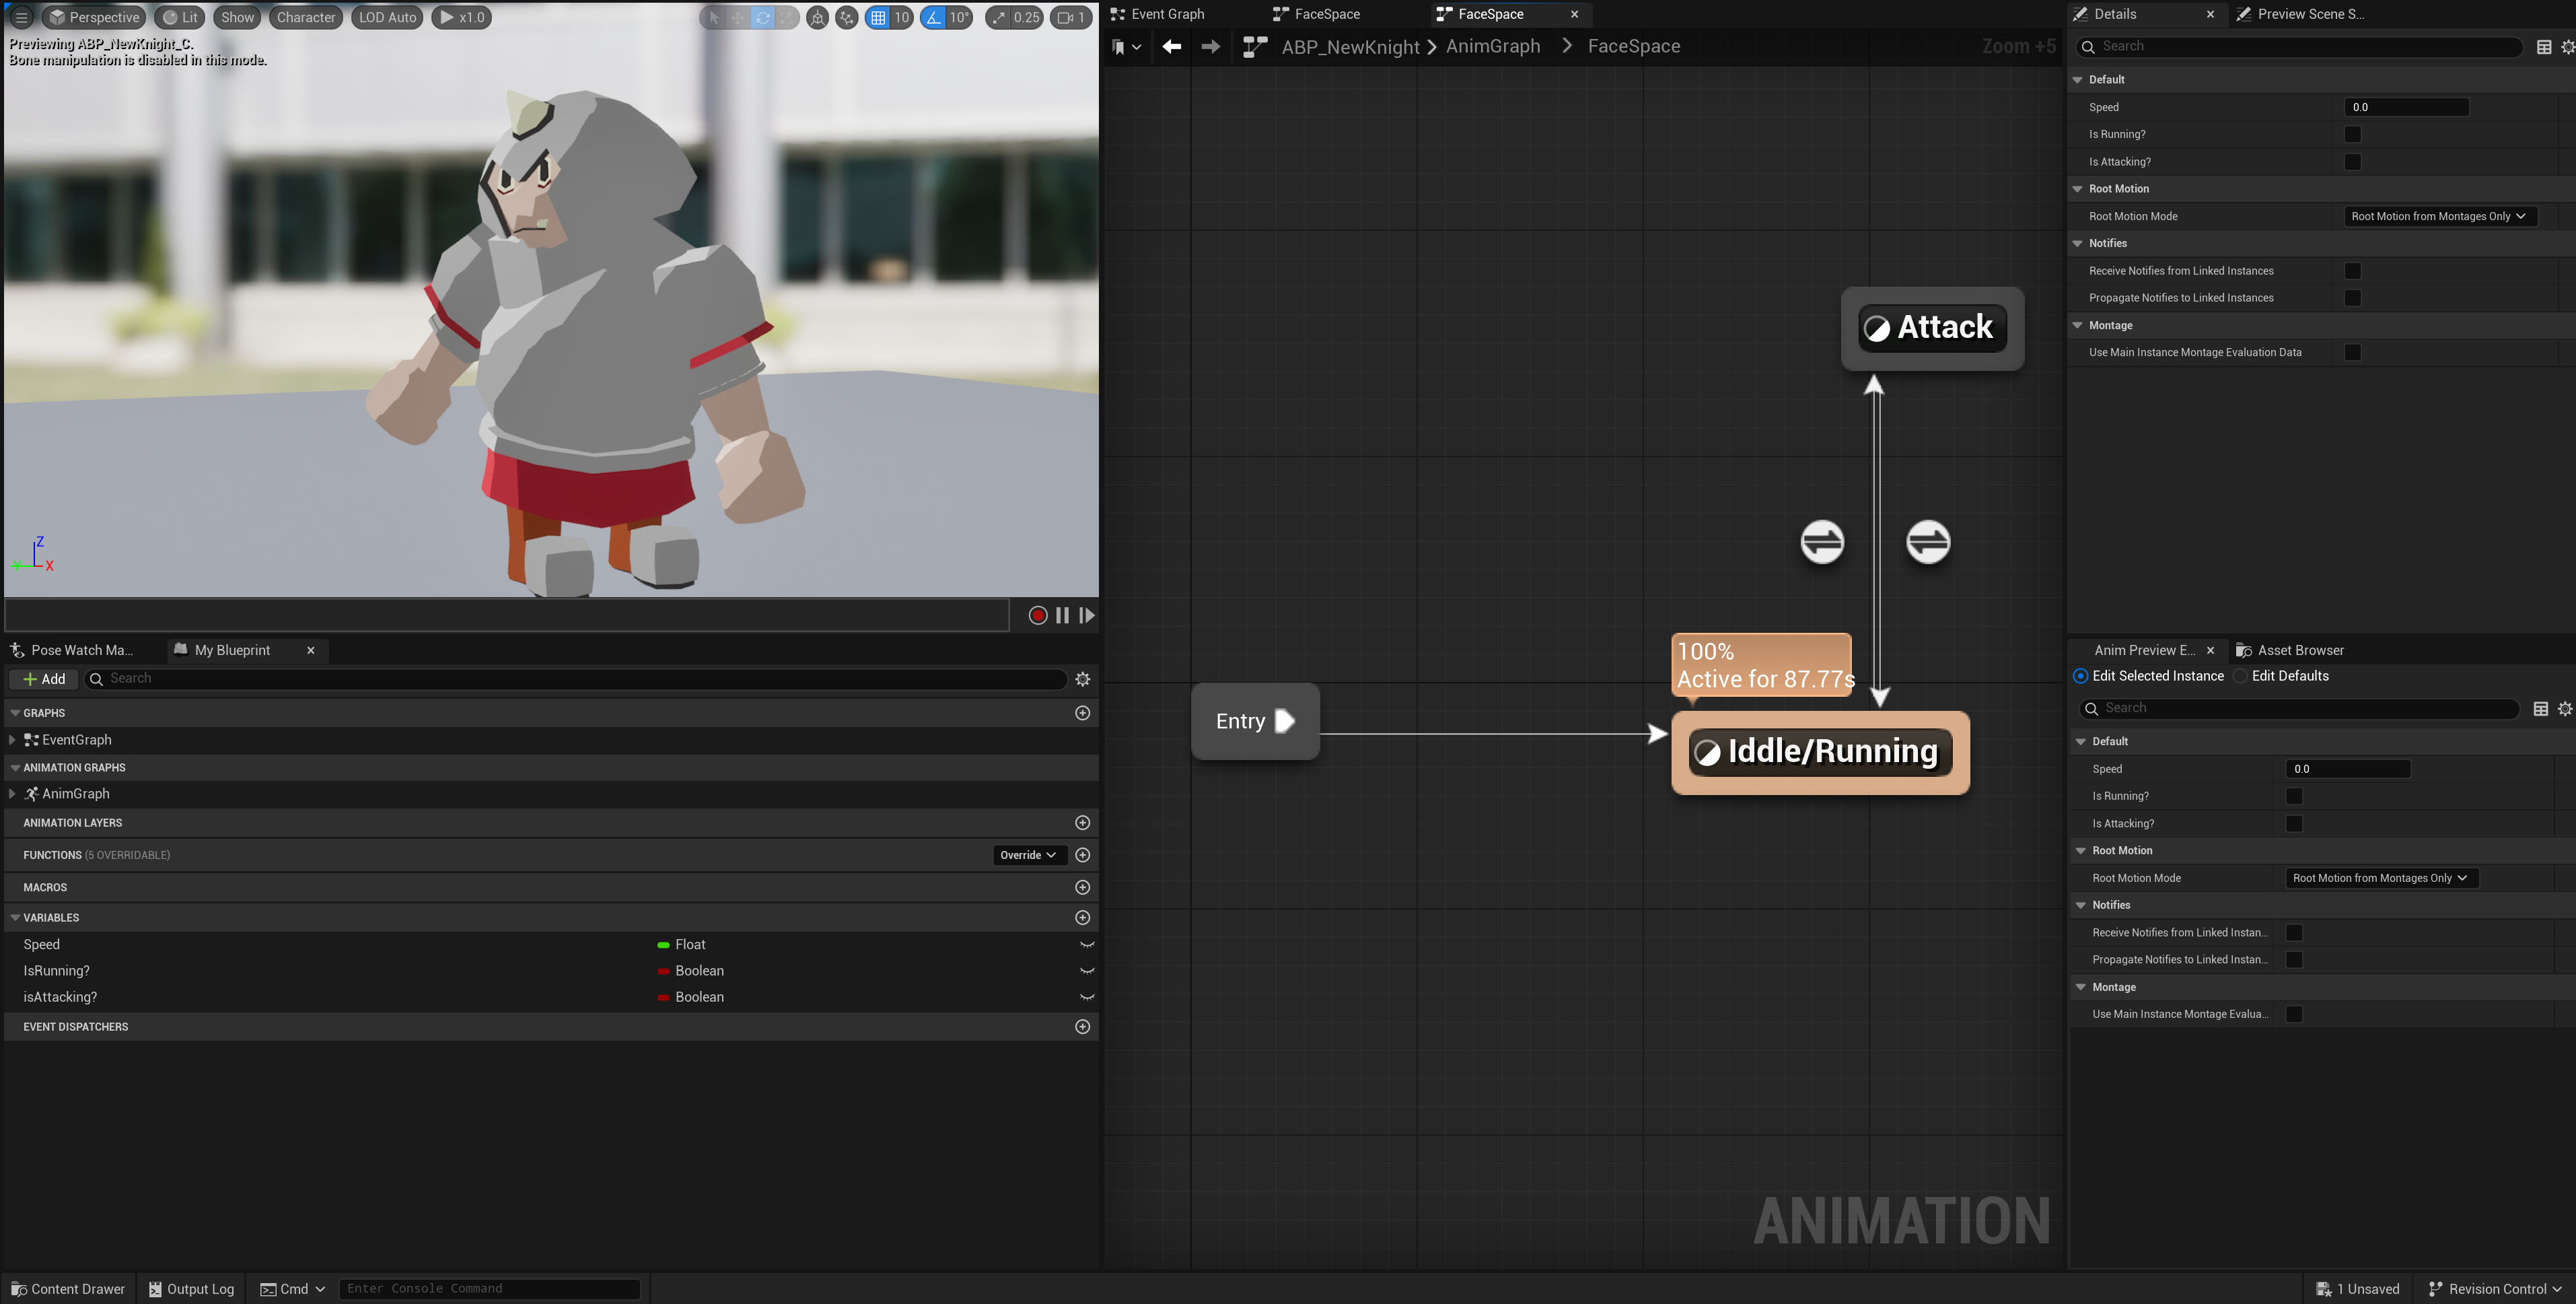The image size is (2576, 1304).
Task: Click the red record button under viewport
Action: (x=1037, y=615)
